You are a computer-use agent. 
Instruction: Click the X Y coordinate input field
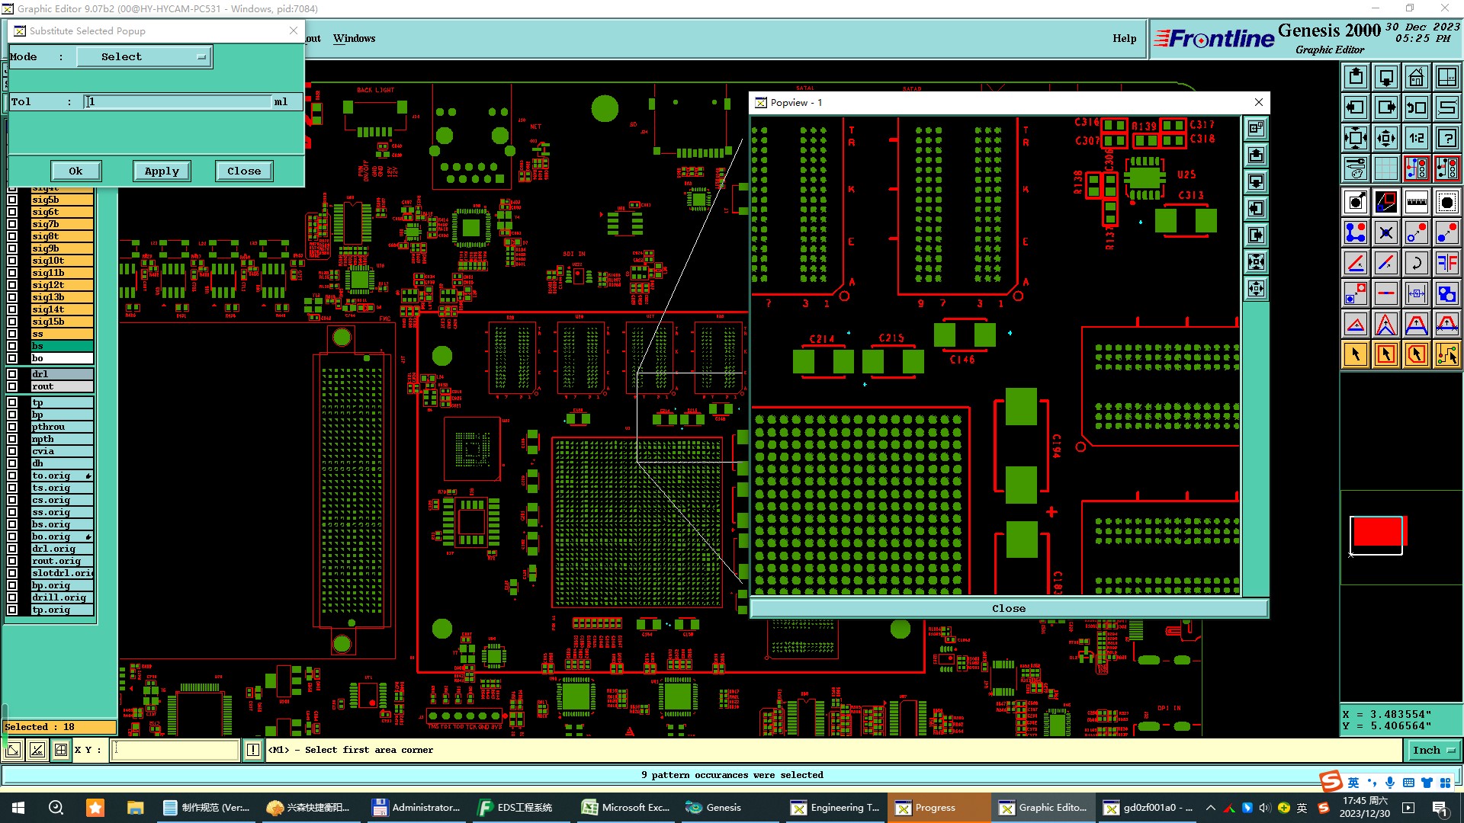(x=175, y=751)
